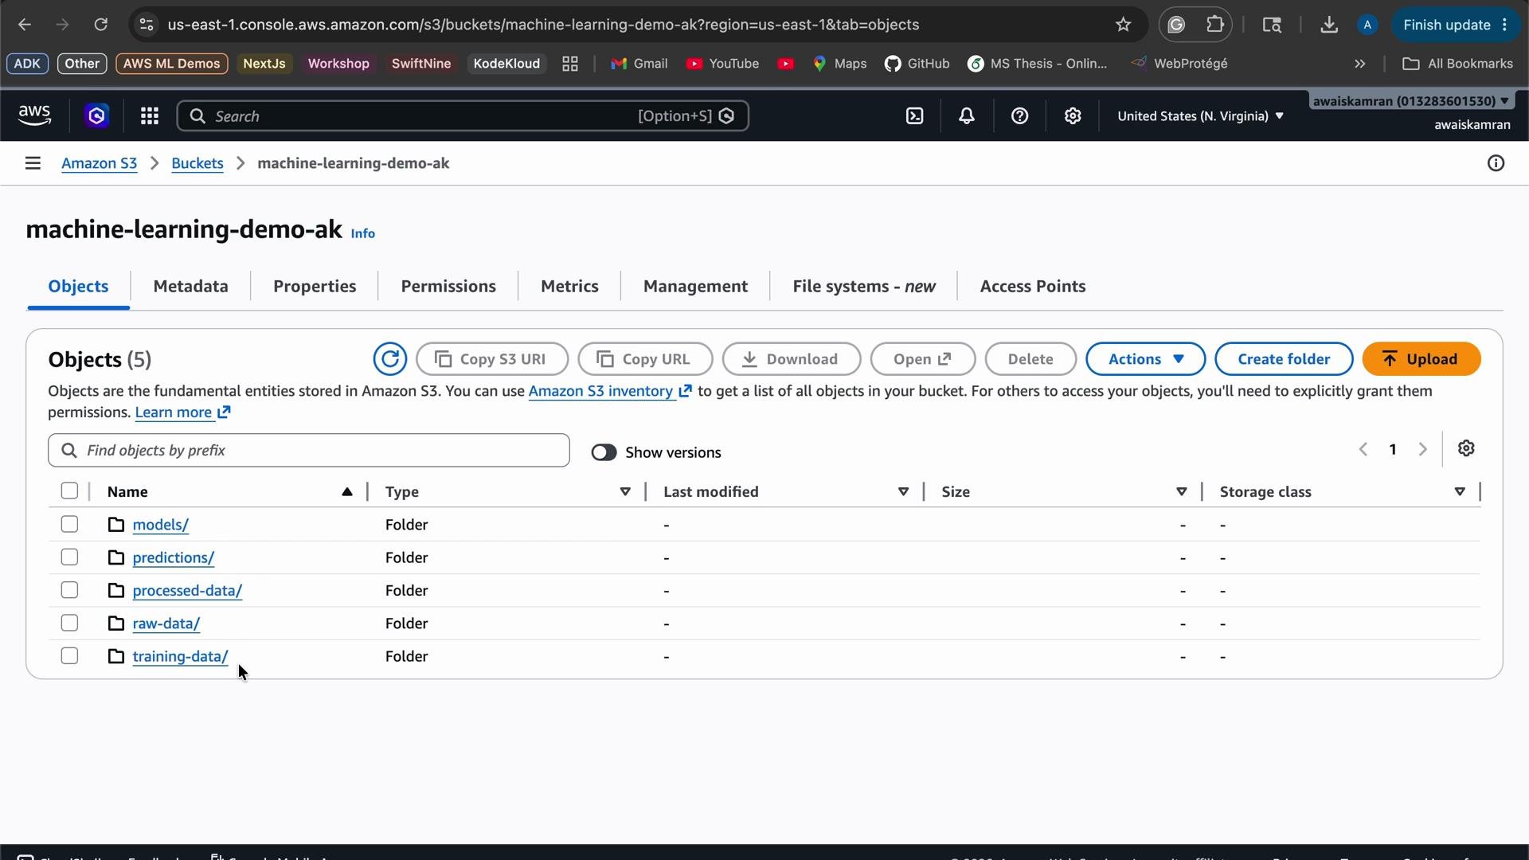Image resolution: width=1529 pixels, height=860 pixels.
Task: Reload the page with the refresh icon
Action: (100, 25)
